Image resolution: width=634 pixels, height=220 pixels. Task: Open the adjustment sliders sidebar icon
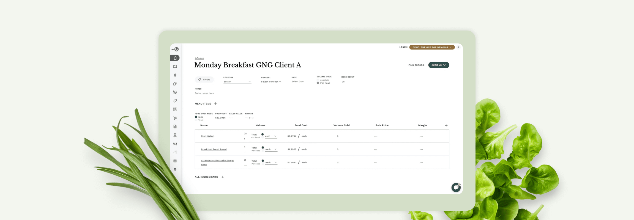tap(175, 152)
